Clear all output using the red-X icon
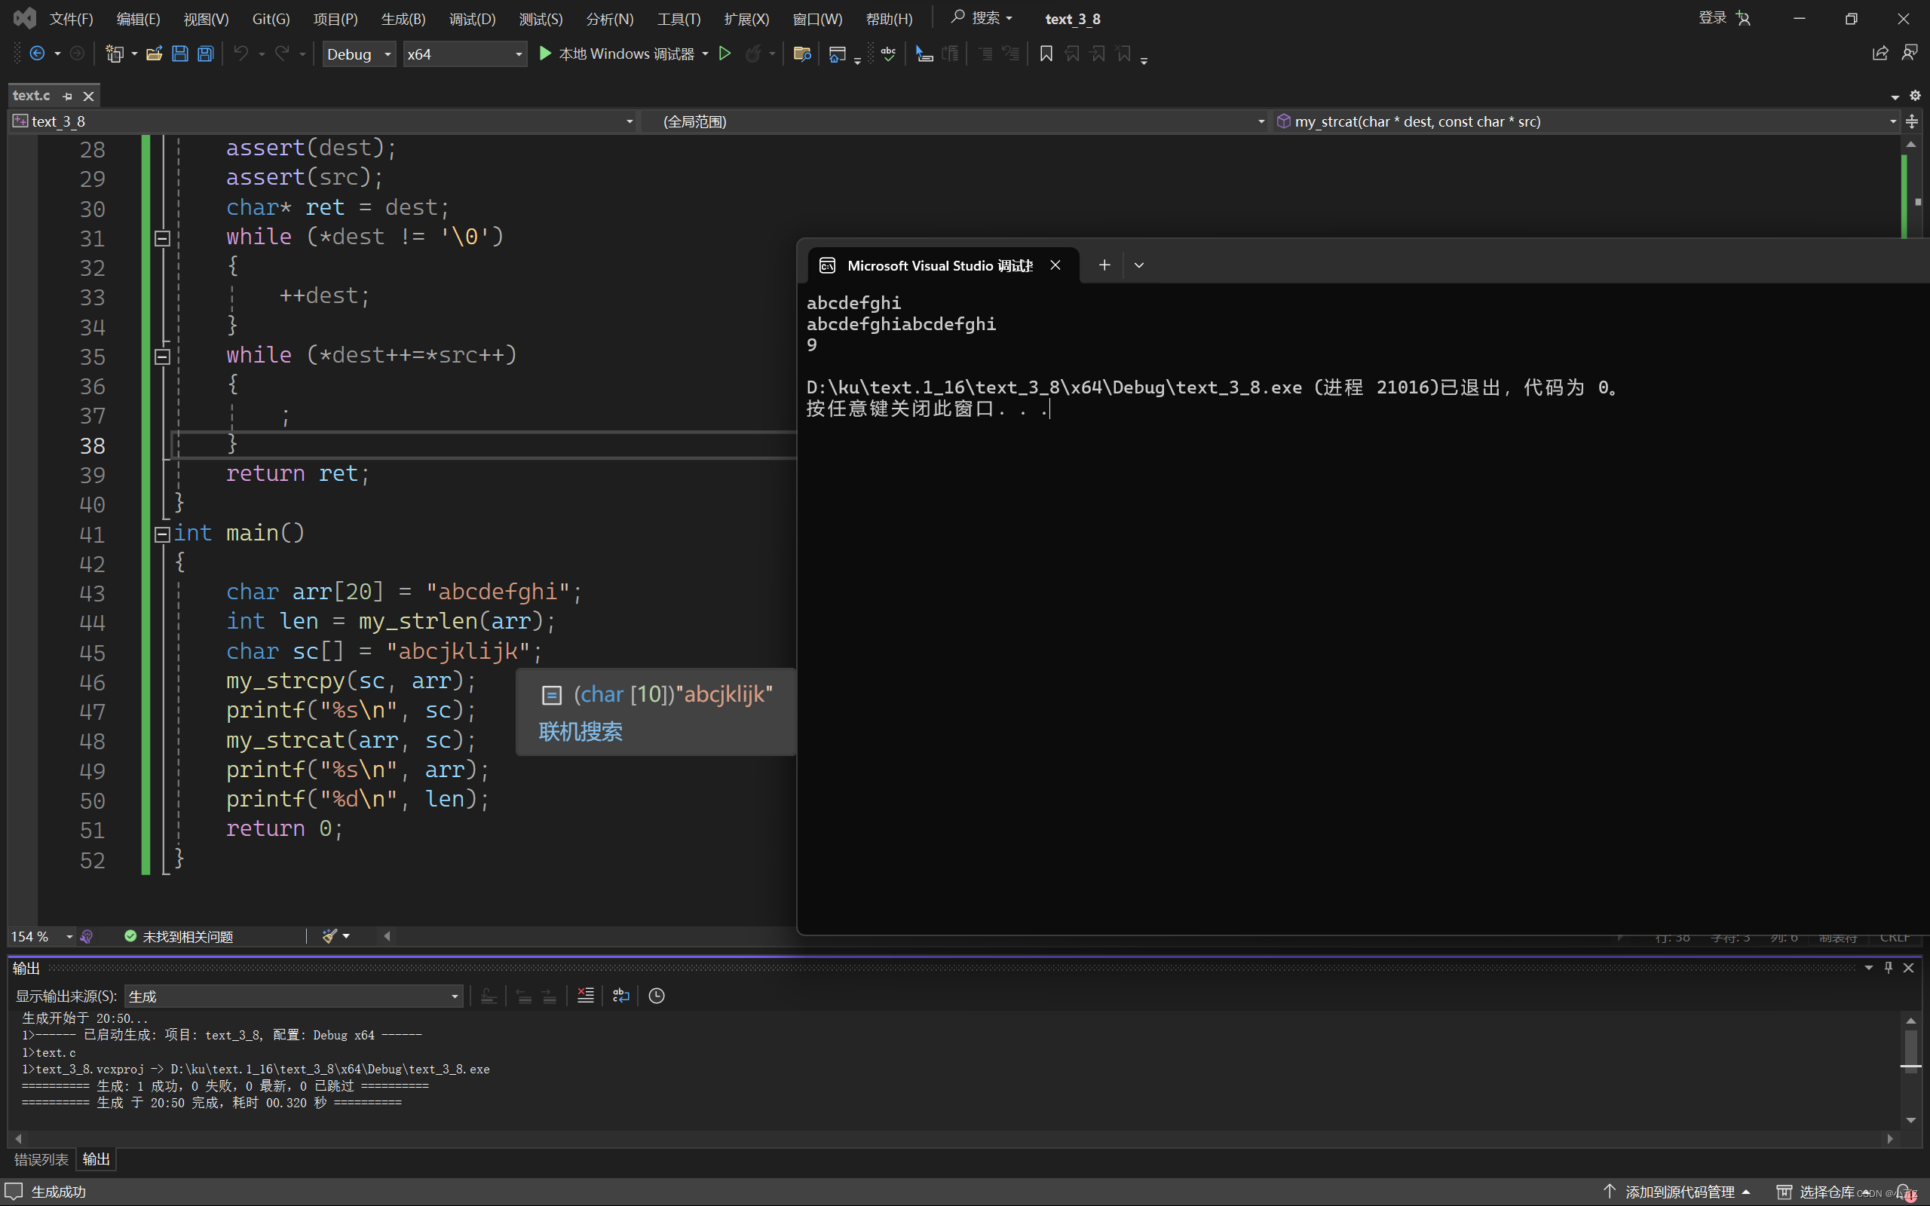Image resolution: width=1930 pixels, height=1206 pixels. click(x=585, y=996)
